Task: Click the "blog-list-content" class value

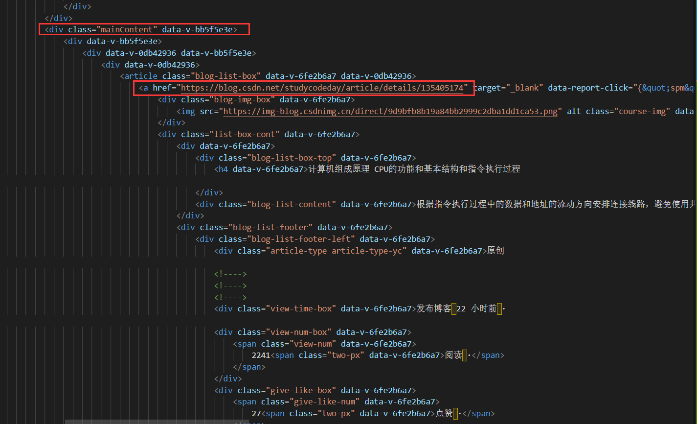Action: point(291,204)
